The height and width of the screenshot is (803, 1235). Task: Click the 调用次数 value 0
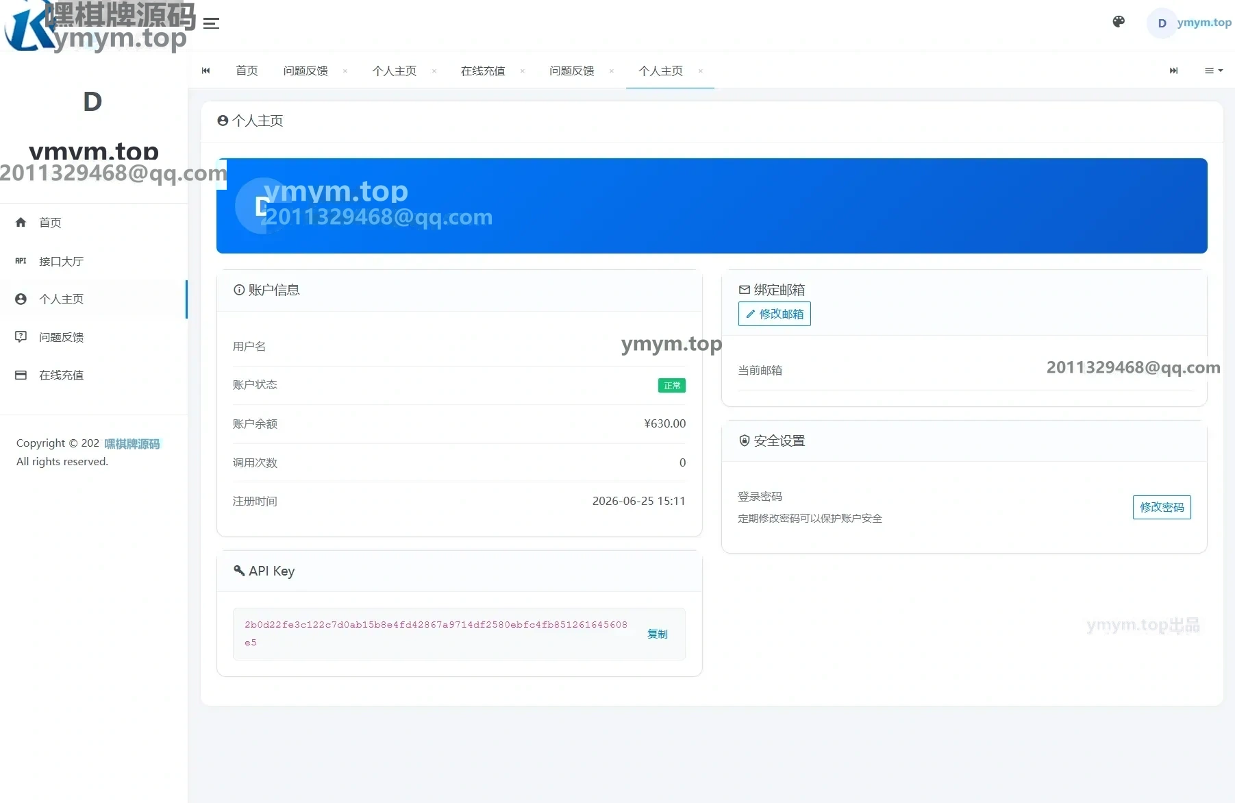tap(682, 462)
